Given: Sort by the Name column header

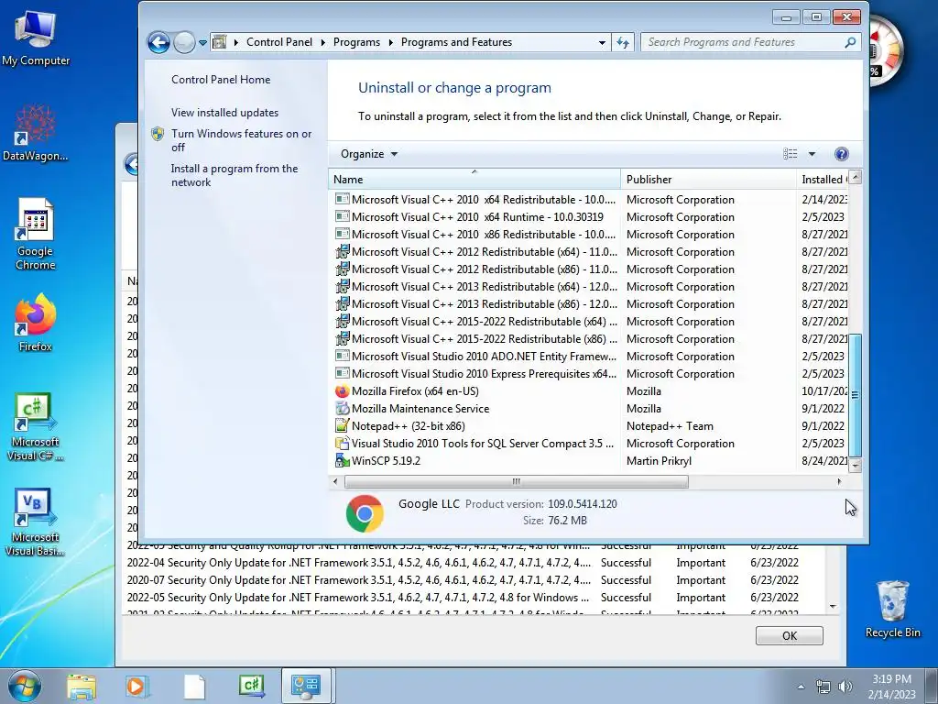Looking at the screenshot, I should 474,179.
